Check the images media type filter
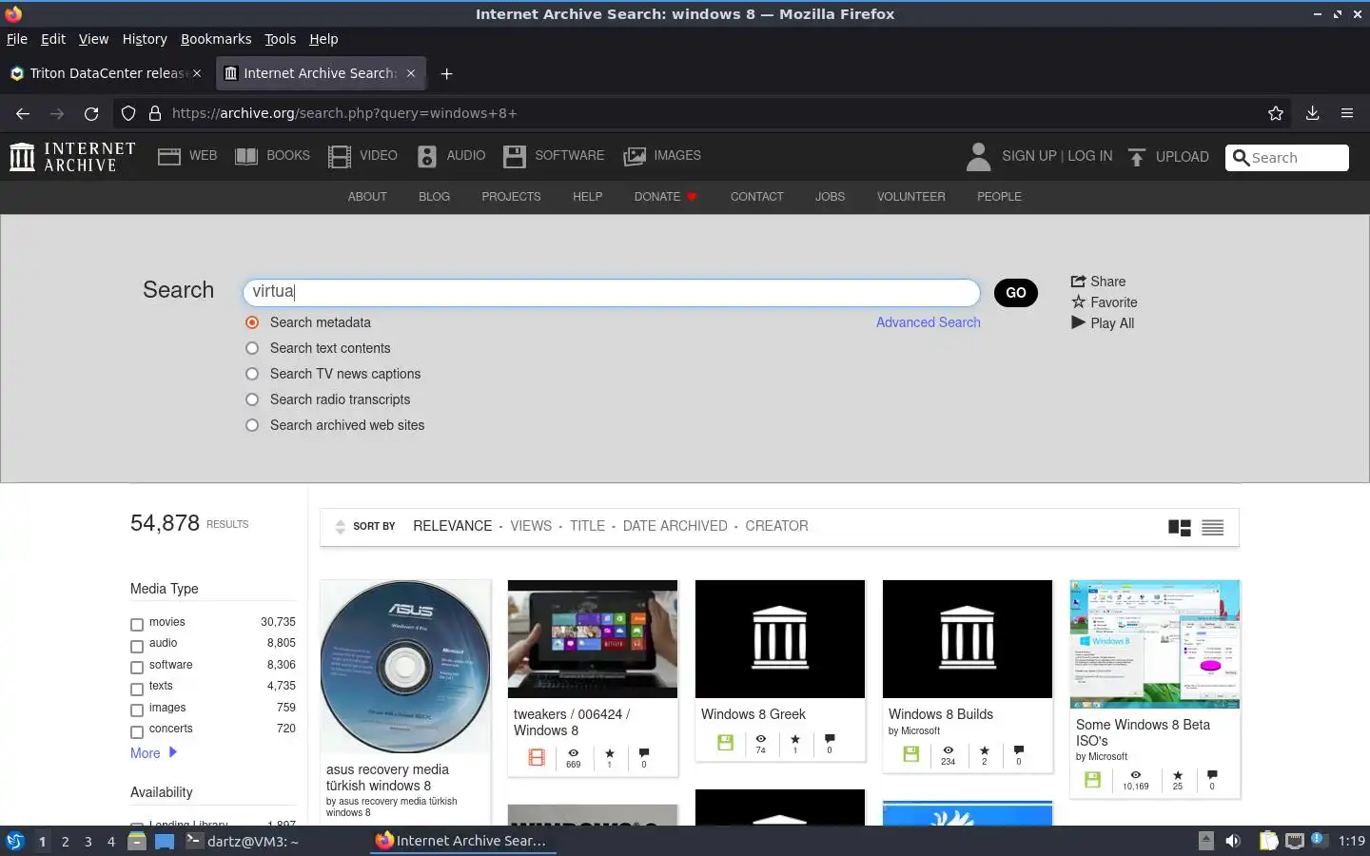Image resolution: width=1370 pixels, height=856 pixels. click(x=137, y=710)
